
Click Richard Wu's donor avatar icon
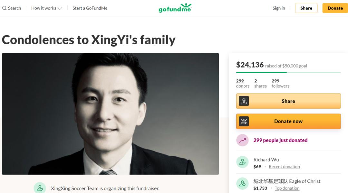[242, 162]
